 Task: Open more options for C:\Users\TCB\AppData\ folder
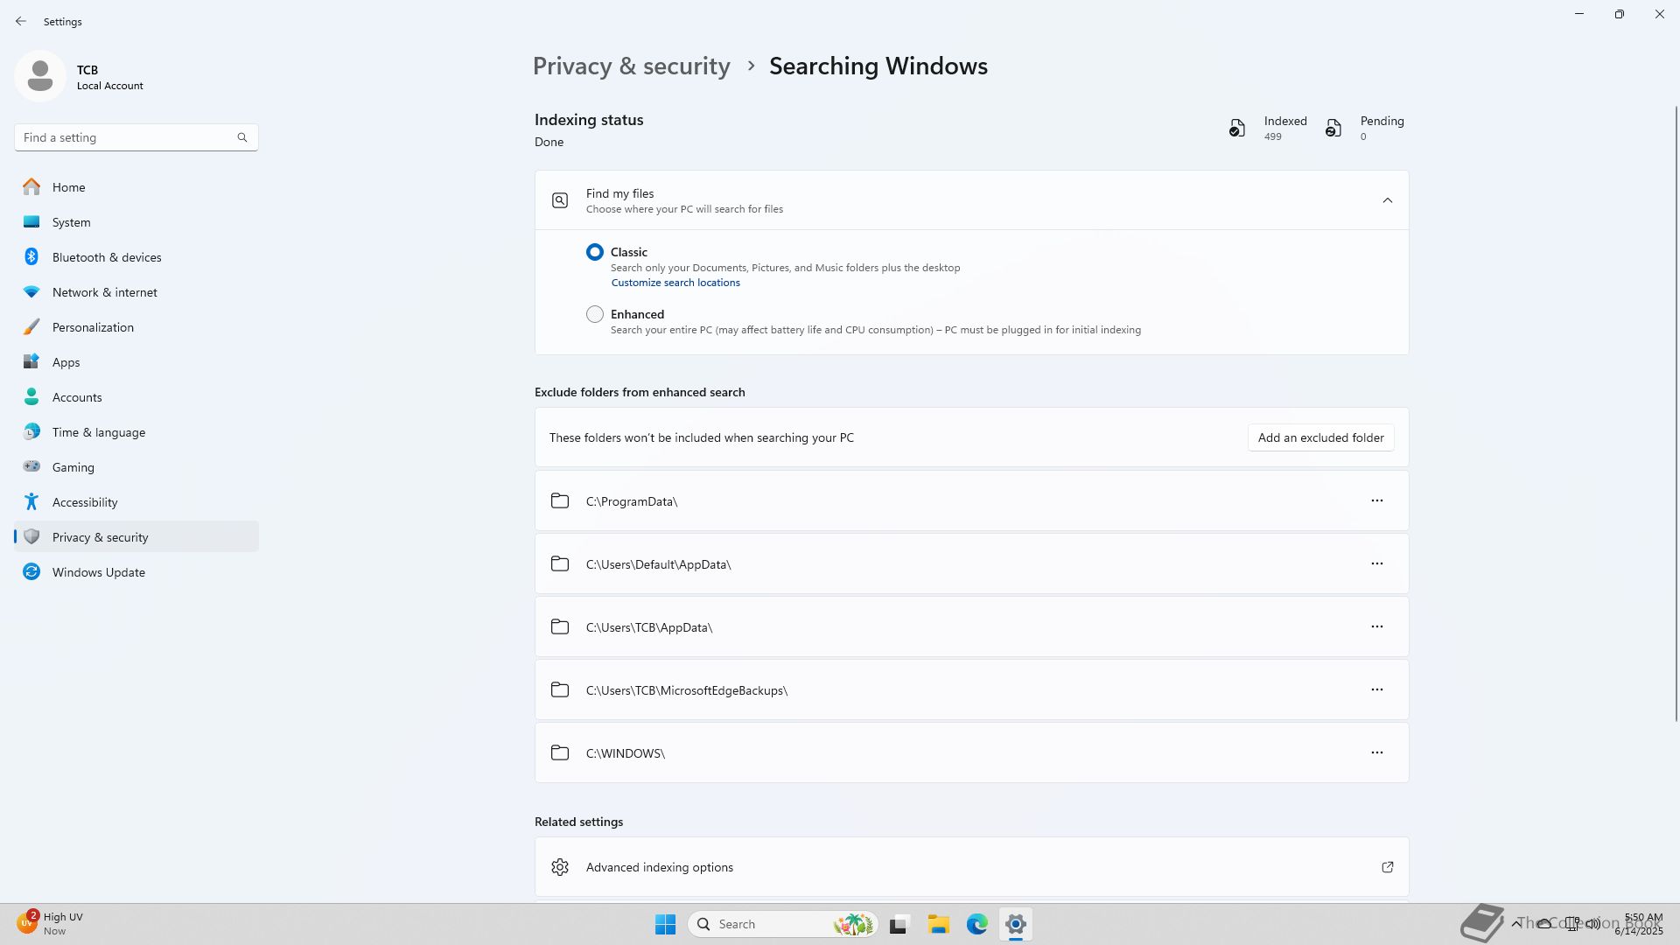click(1376, 626)
